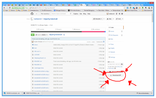Open the dropdown arrow beside the ROBOTC download
The height and width of the screenshot is (98, 156).
click(x=42, y=93)
